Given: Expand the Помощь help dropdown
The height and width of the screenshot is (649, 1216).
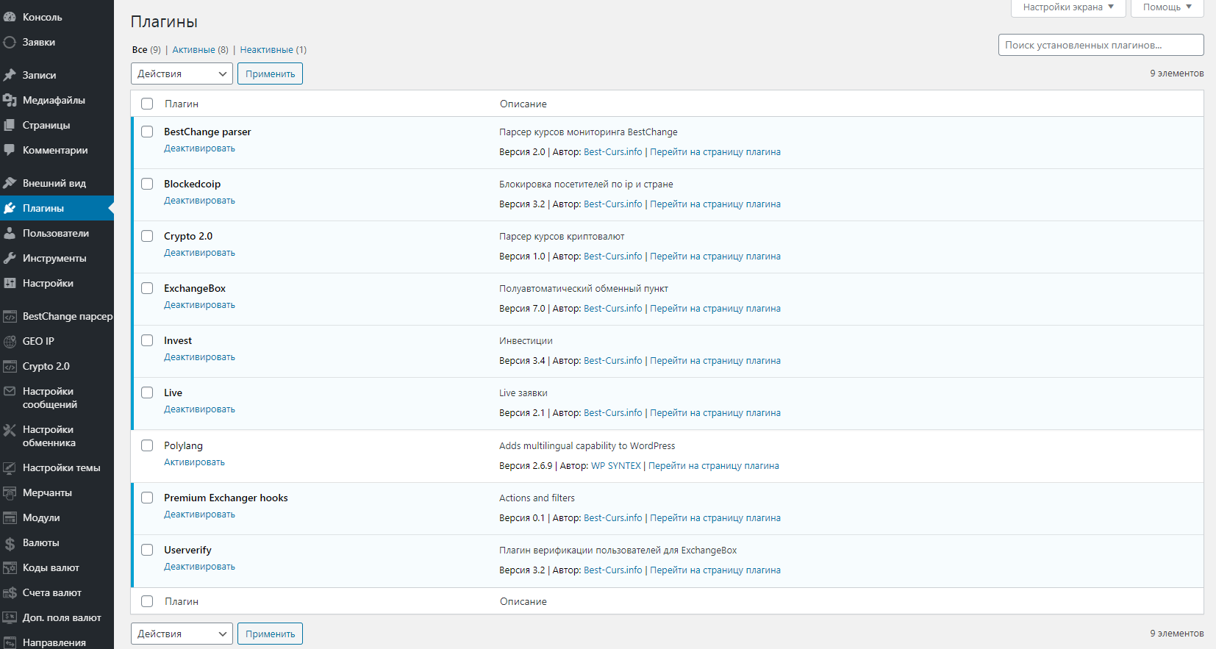Looking at the screenshot, I should point(1167,7).
